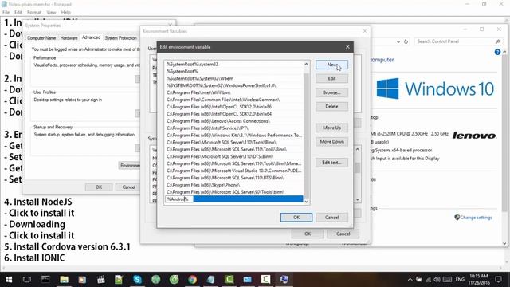Click the Move Up button
The image size is (510, 287).
[x=331, y=128]
